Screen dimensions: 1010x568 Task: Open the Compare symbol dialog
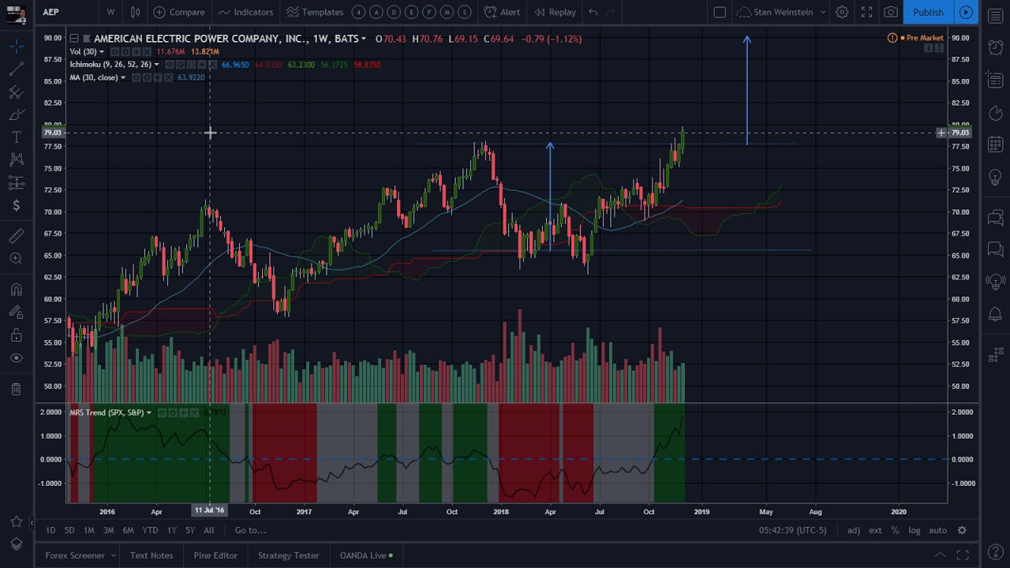coord(179,12)
